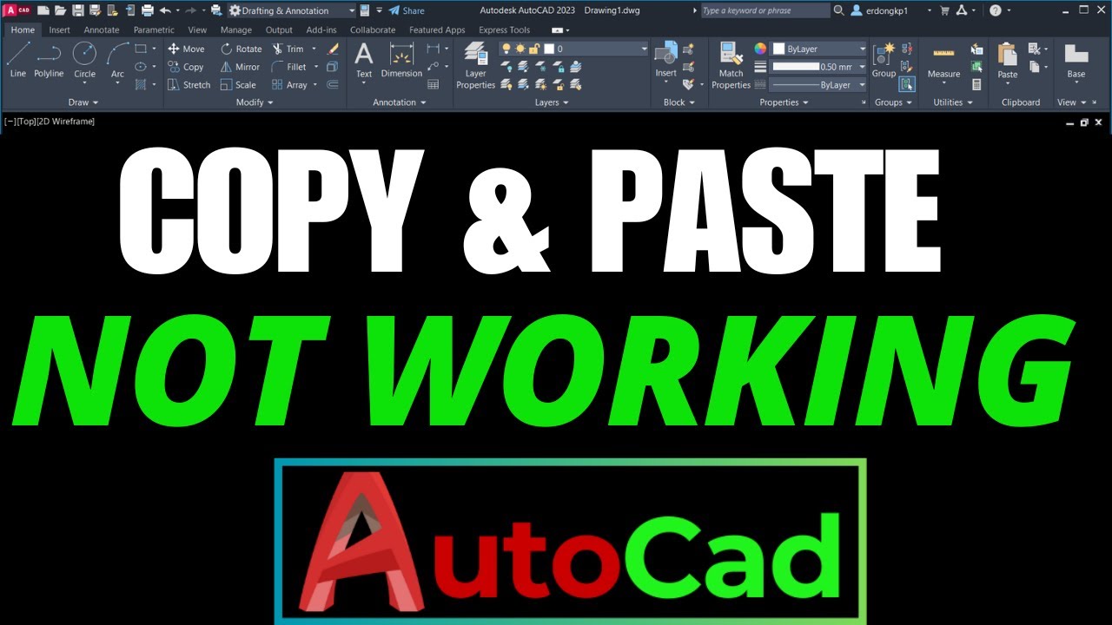The width and height of the screenshot is (1112, 625).
Task: Open the Collaborate ribbon tab
Action: 373,30
